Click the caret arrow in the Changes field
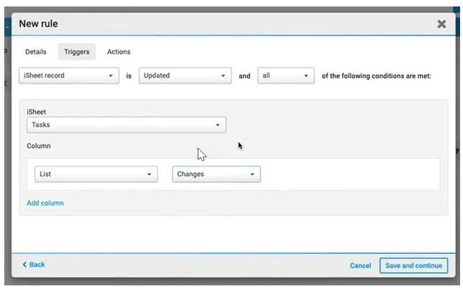The width and height of the screenshot is (463, 294). (x=252, y=174)
